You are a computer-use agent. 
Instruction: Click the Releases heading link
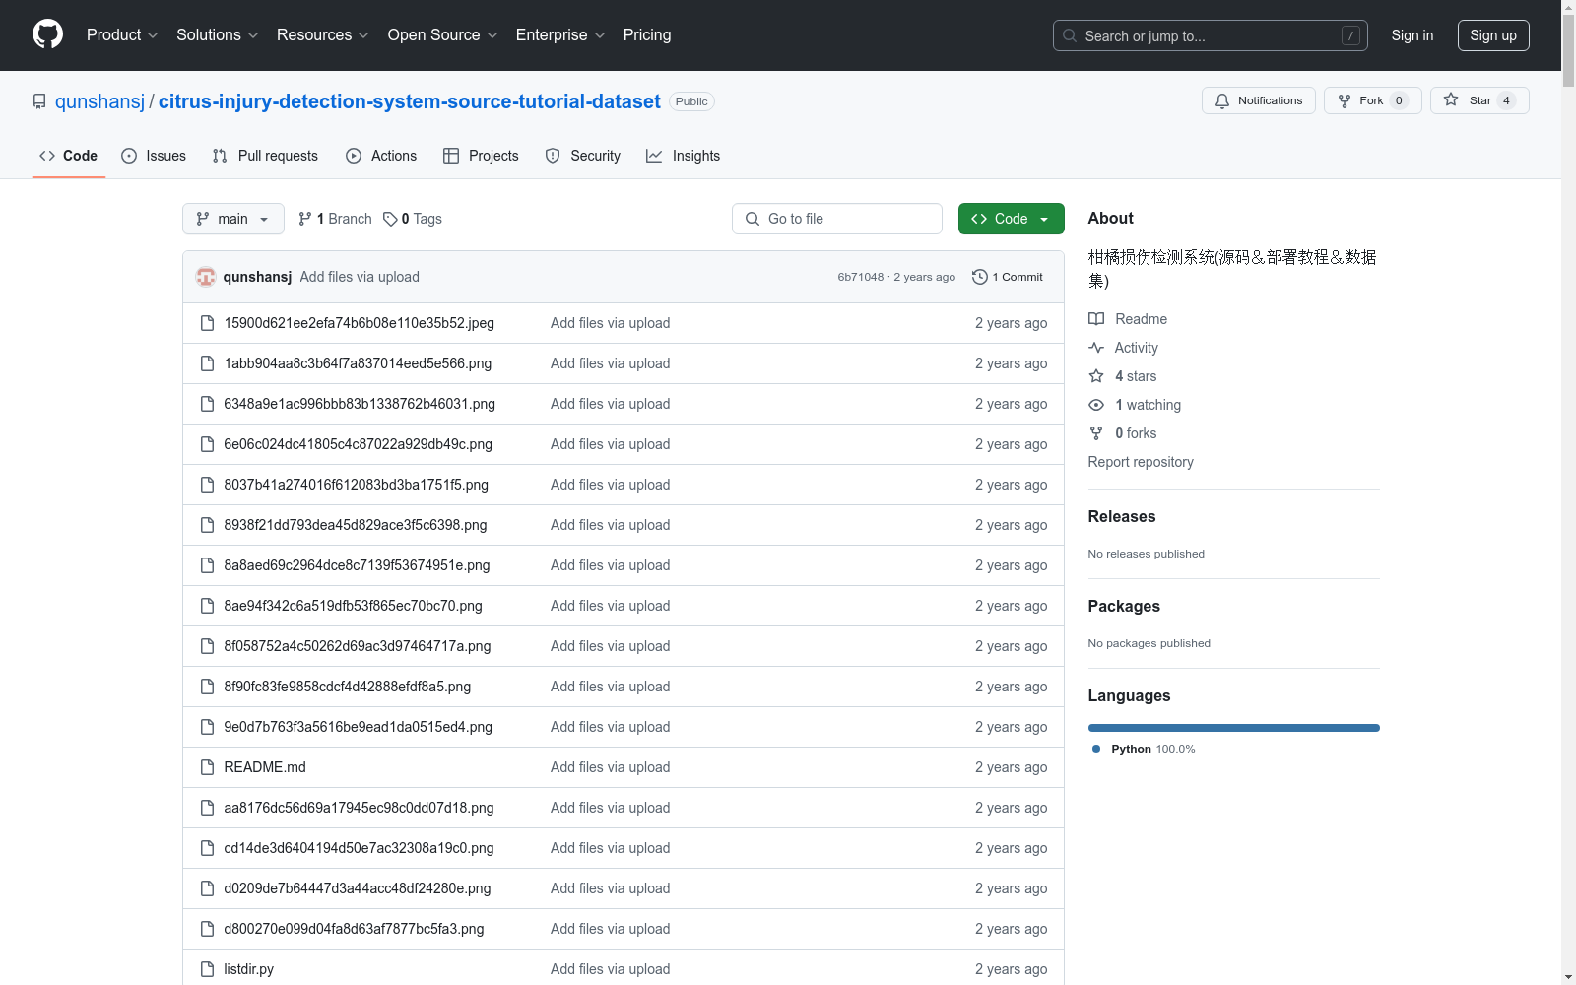tap(1122, 516)
